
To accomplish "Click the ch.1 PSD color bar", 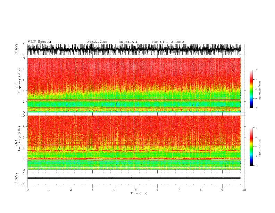I will 251,89.
